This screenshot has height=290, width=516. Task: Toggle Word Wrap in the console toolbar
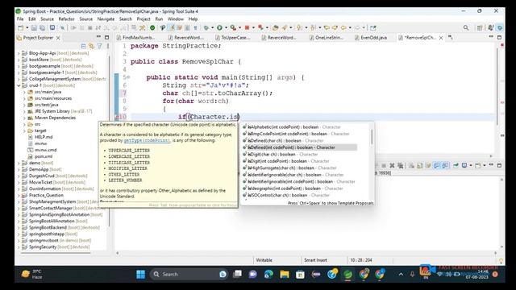pos(428,165)
